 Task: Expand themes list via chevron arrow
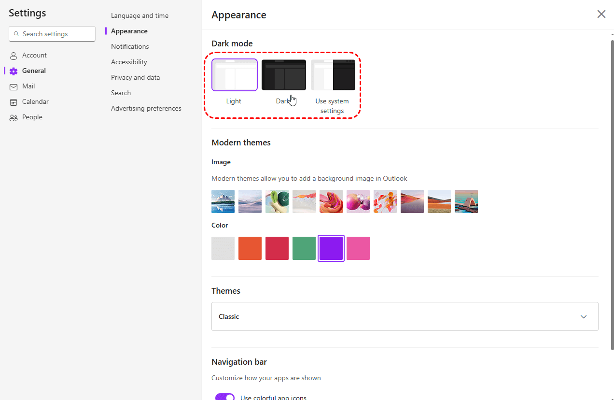(584, 317)
